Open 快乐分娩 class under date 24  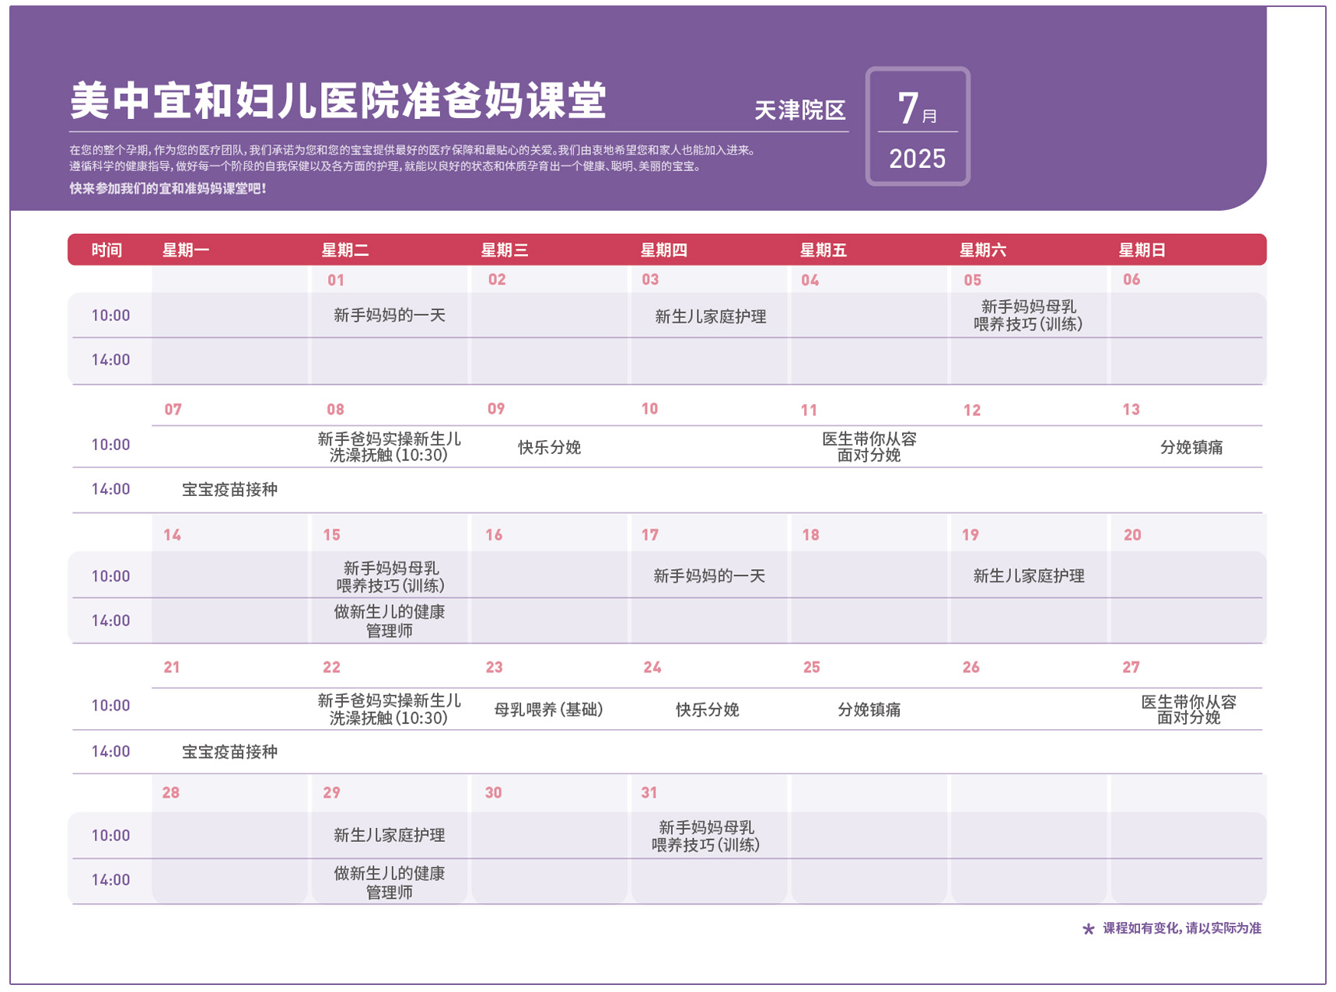point(708,710)
